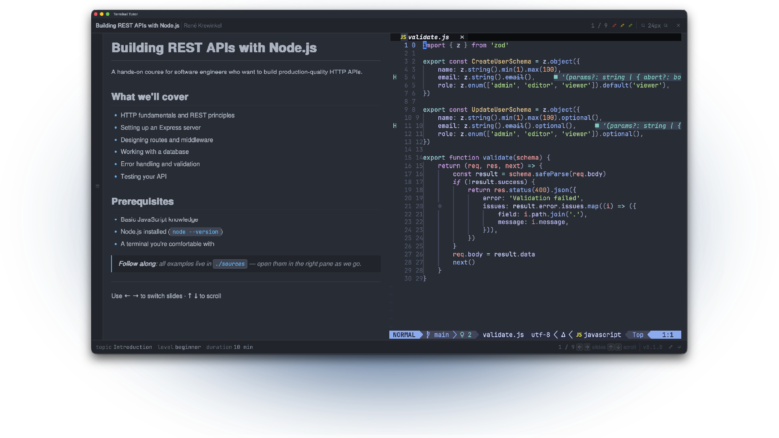The width and height of the screenshot is (779, 438).
Task: Click the 1:1 cursor position indicator
Action: click(667, 335)
